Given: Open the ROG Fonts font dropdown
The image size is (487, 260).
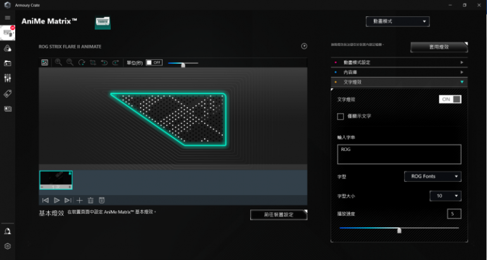Looking at the screenshot, I should 432,177.
